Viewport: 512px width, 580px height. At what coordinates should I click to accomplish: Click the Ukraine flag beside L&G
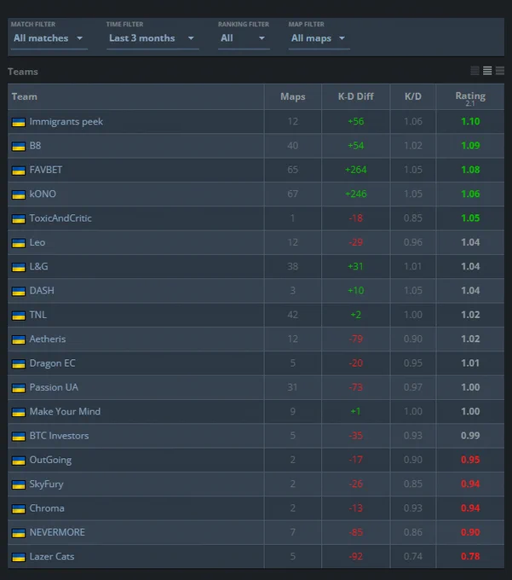click(x=19, y=267)
